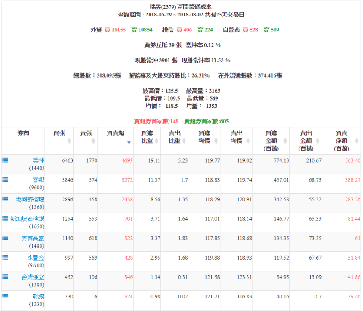This screenshot has width=363, height=311.
Task: Click the list icon beside 富邦 row
Action: coord(5,179)
